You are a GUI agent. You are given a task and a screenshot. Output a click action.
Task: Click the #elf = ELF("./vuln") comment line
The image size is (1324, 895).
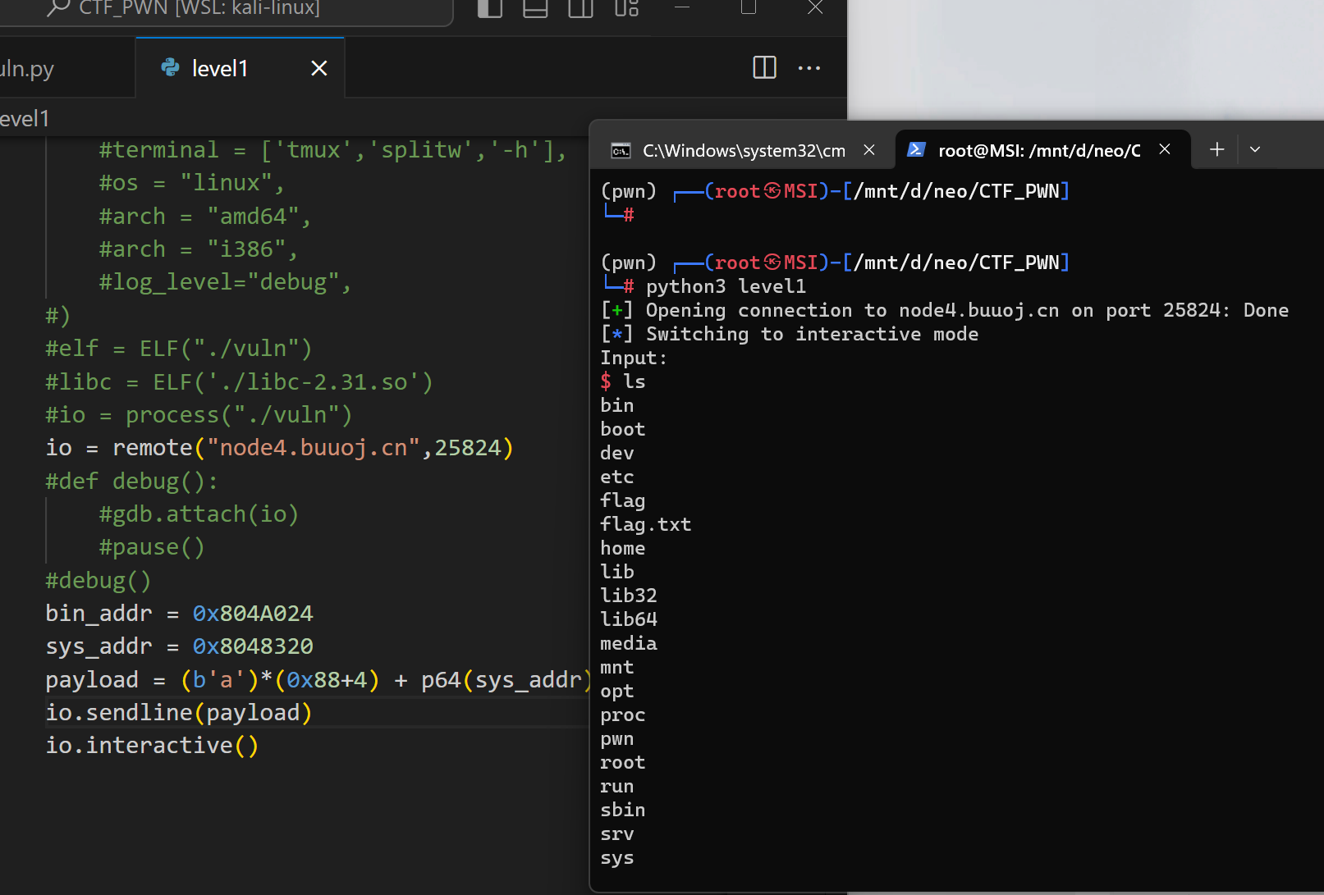(179, 349)
